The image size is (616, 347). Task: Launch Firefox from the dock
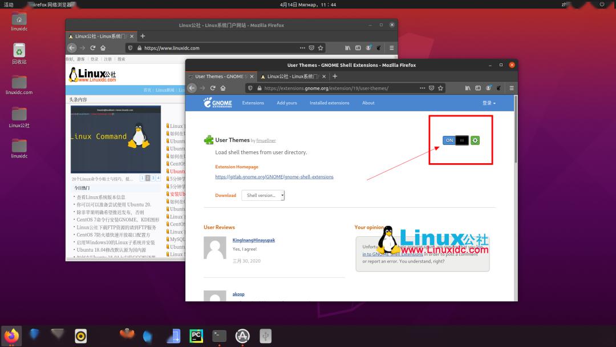[x=11, y=336]
